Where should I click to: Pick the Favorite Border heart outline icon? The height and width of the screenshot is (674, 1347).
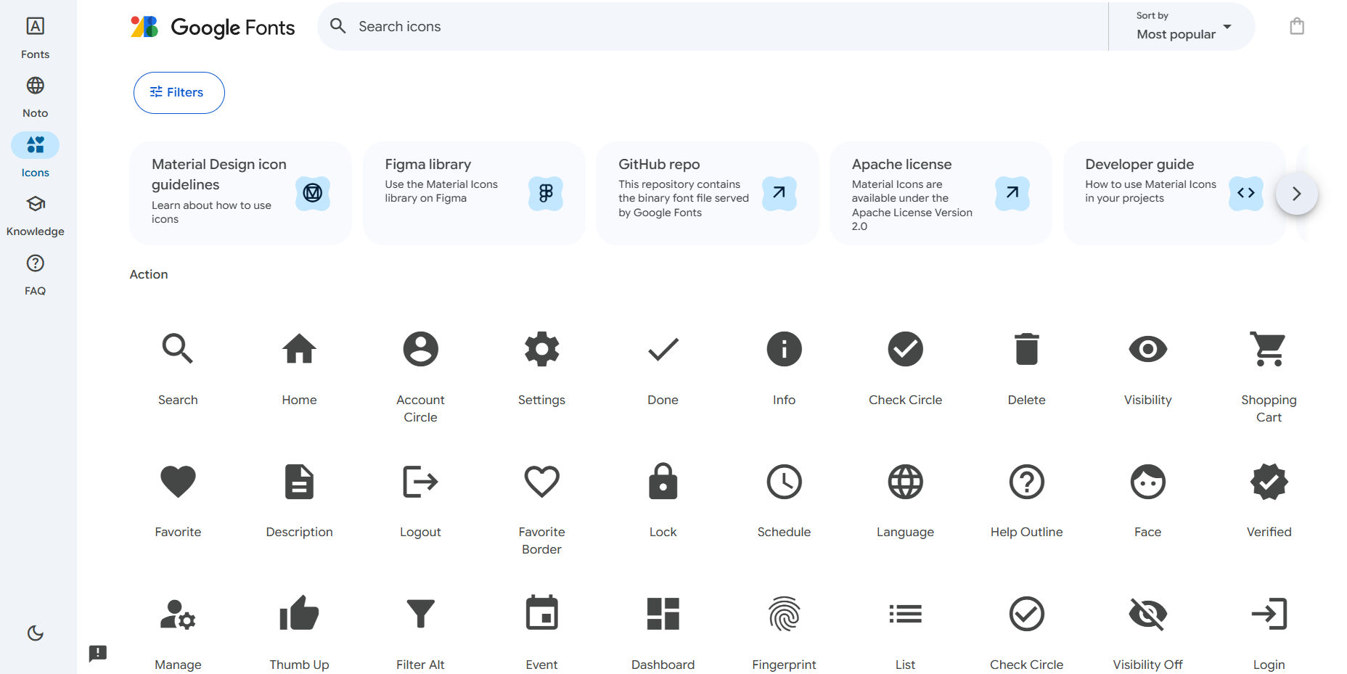[x=541, y=482]
